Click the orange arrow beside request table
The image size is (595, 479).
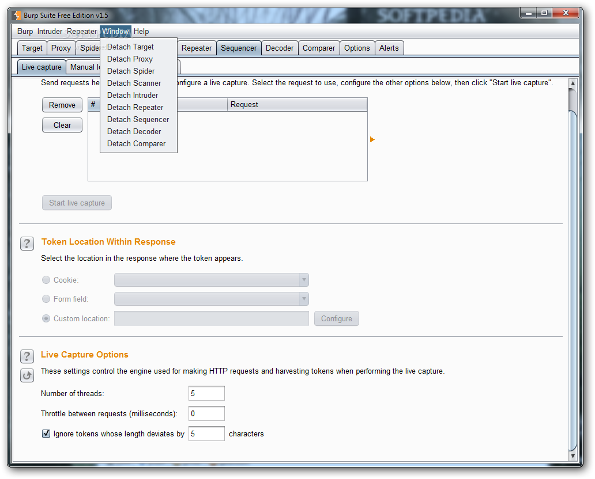[372, 139]
